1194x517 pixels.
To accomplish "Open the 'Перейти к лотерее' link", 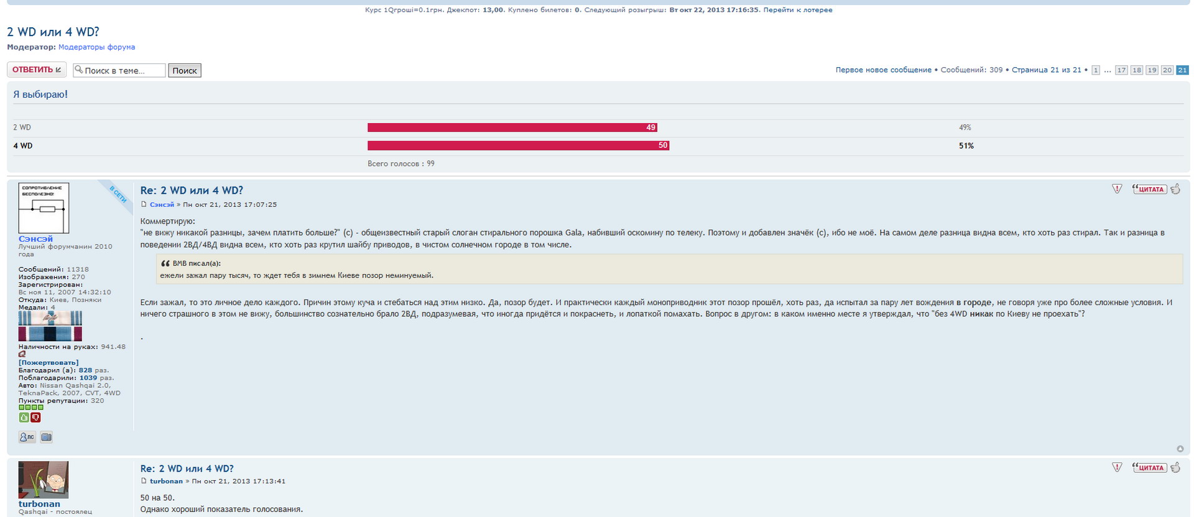I will pos(797,10).
